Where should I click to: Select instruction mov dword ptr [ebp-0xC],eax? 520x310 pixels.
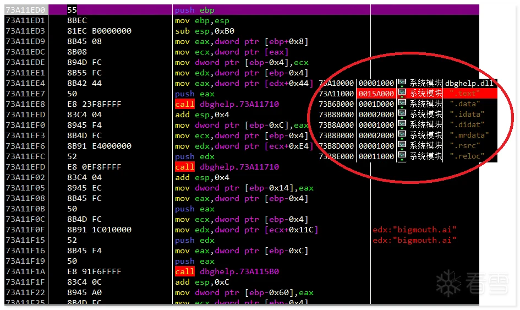click(242, 125)
